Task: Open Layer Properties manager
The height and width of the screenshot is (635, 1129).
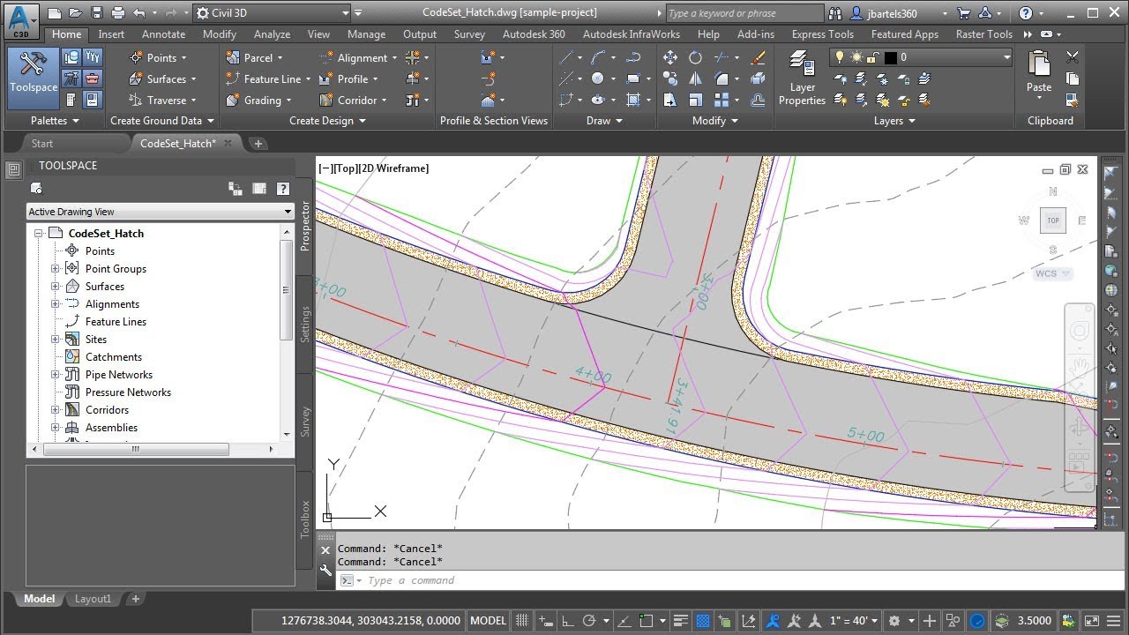Action: pyautogui.click(x=802, y=78)
